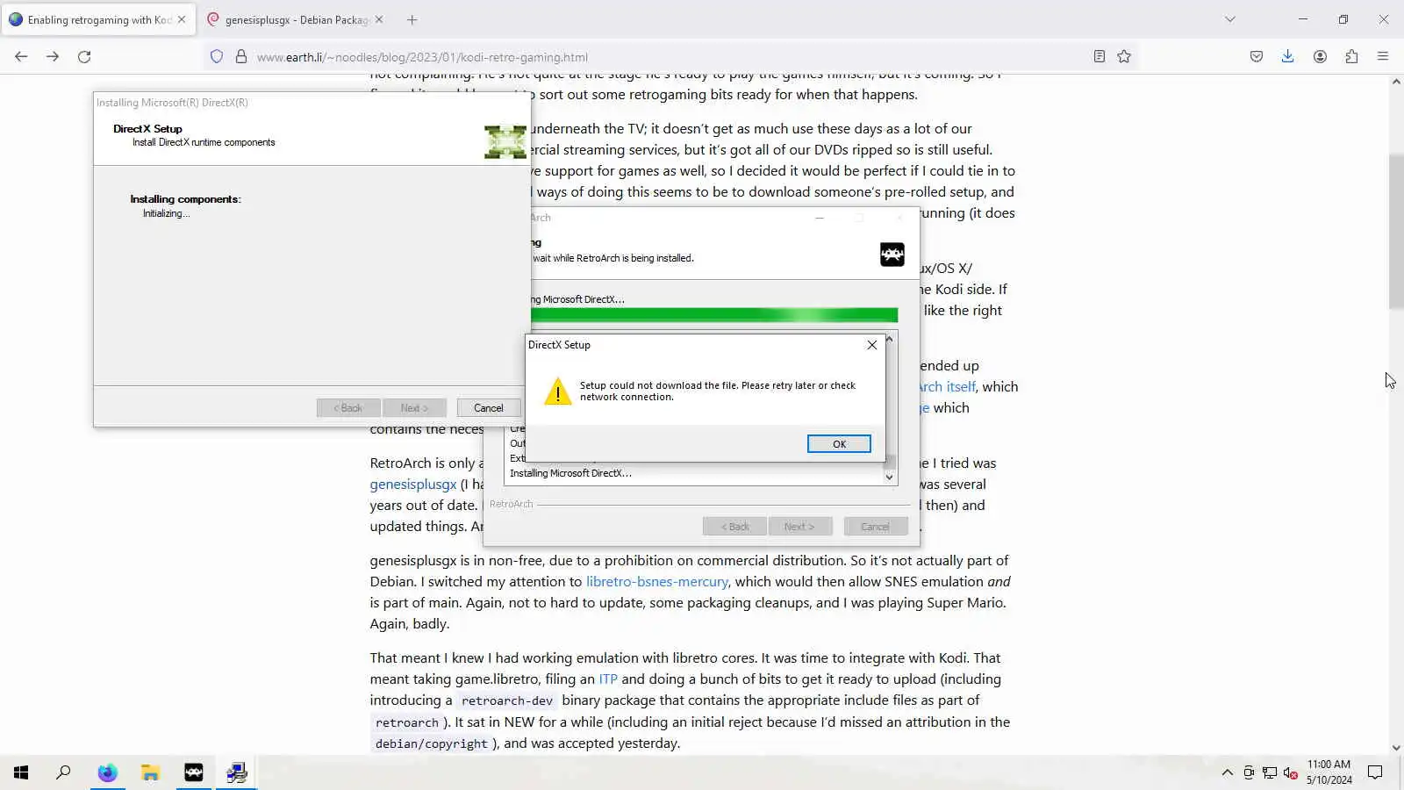Save the page to Pocket
The height and width of the screenshot is (790, 1404).
pos(1257,57)
